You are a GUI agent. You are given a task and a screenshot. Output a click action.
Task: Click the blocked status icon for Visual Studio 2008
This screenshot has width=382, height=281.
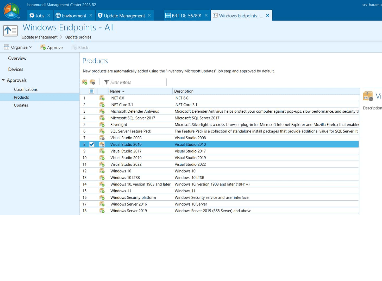pyautogui.click(x=102, y=138)
